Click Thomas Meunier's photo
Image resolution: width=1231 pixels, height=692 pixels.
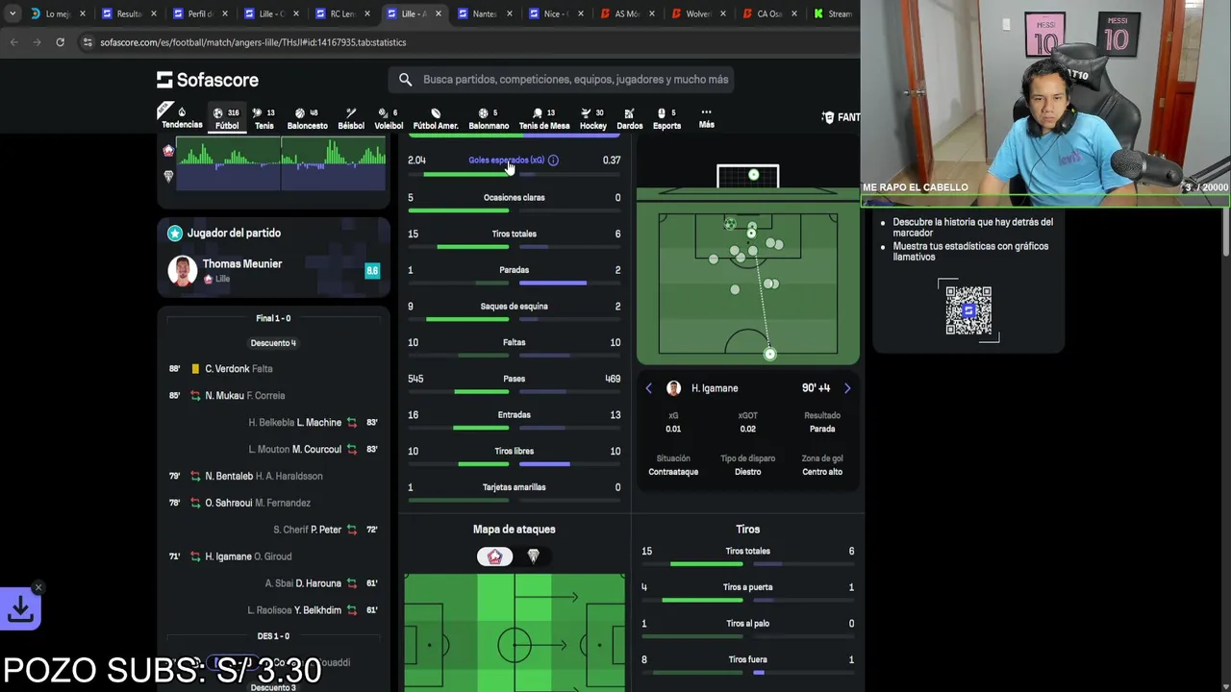pyautogui.click(x=182, y=271)
